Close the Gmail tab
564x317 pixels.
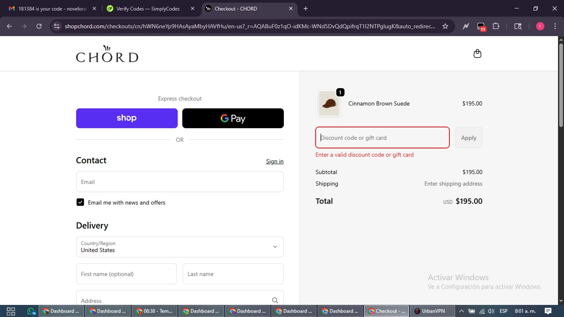tap(94, 9)
